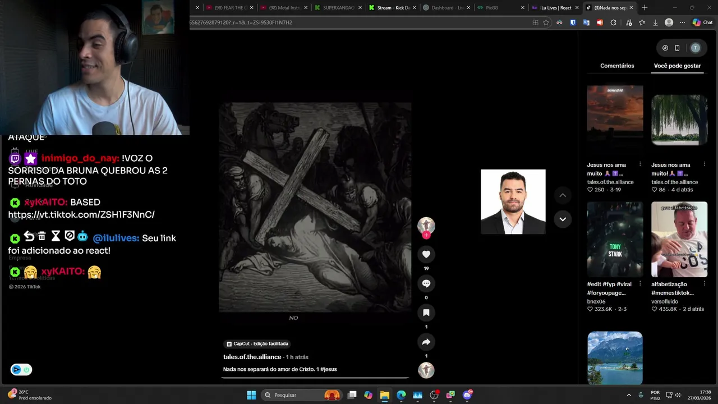Close the '(3)Nada nos sep' browser tab
Viewport: 718px width, 404px height.
[631, 8]
